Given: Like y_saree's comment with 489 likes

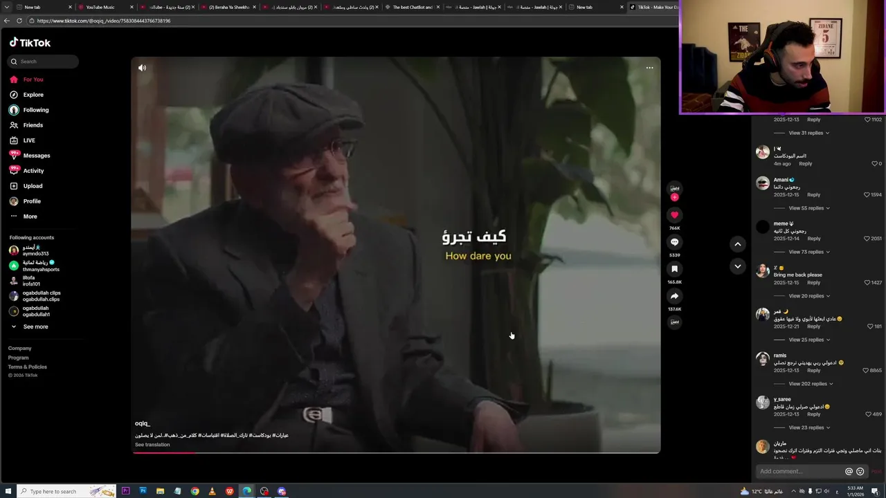Looking at the screenshot, I should (869, 414).
